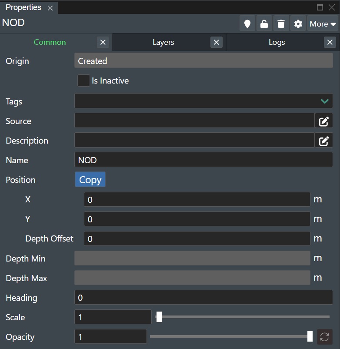Viewport: 340px width, 349px height.
Task: Click the Depth Min field
Action: [x=192, y=258]
